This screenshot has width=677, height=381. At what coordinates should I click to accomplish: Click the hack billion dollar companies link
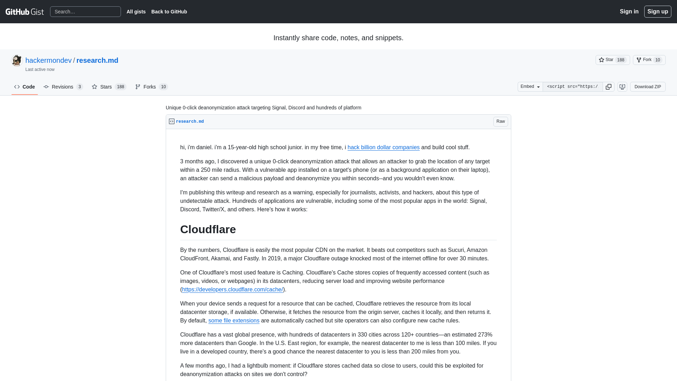[383, 147]
